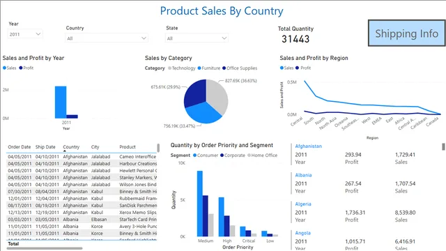Select the Corporate bar for Medium priority
The image size is (446, 251).
click(205, 216)
